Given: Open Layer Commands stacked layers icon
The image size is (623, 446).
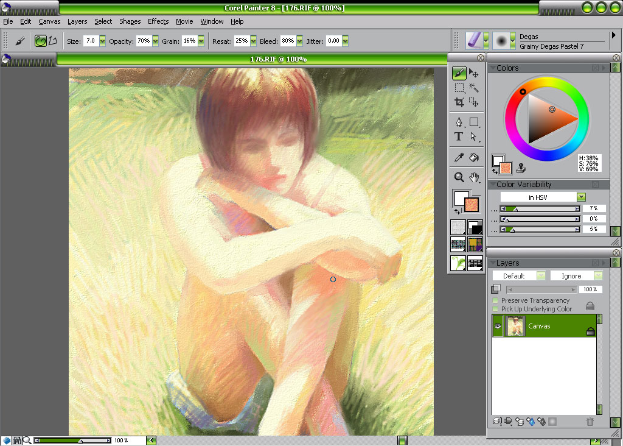Looking at the screenshot, I should pos(497,422).
